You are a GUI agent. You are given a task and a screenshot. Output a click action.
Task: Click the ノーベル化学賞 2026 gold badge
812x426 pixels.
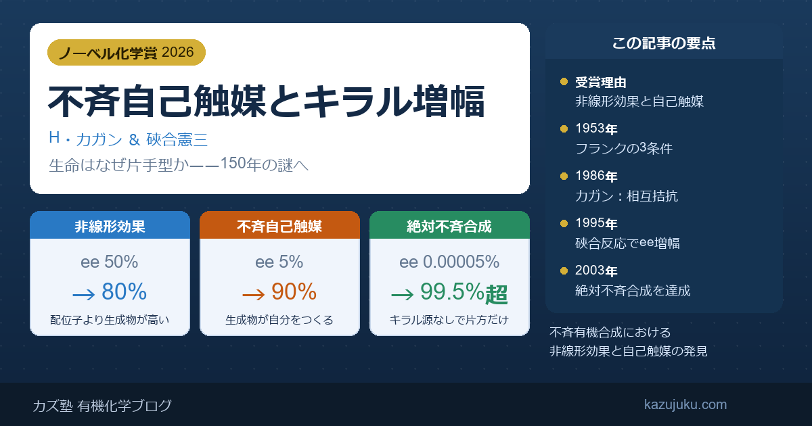pos(127,52)
